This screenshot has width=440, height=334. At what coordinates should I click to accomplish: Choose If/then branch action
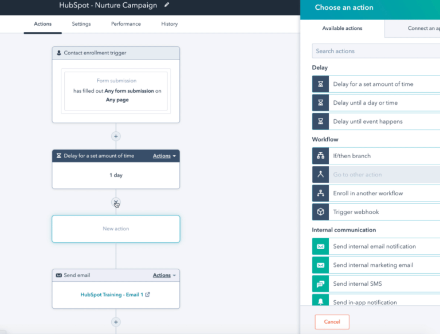coord(376,156)
